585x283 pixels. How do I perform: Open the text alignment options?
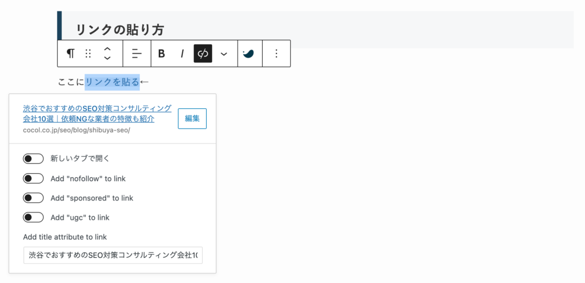(x=137, y=54)
